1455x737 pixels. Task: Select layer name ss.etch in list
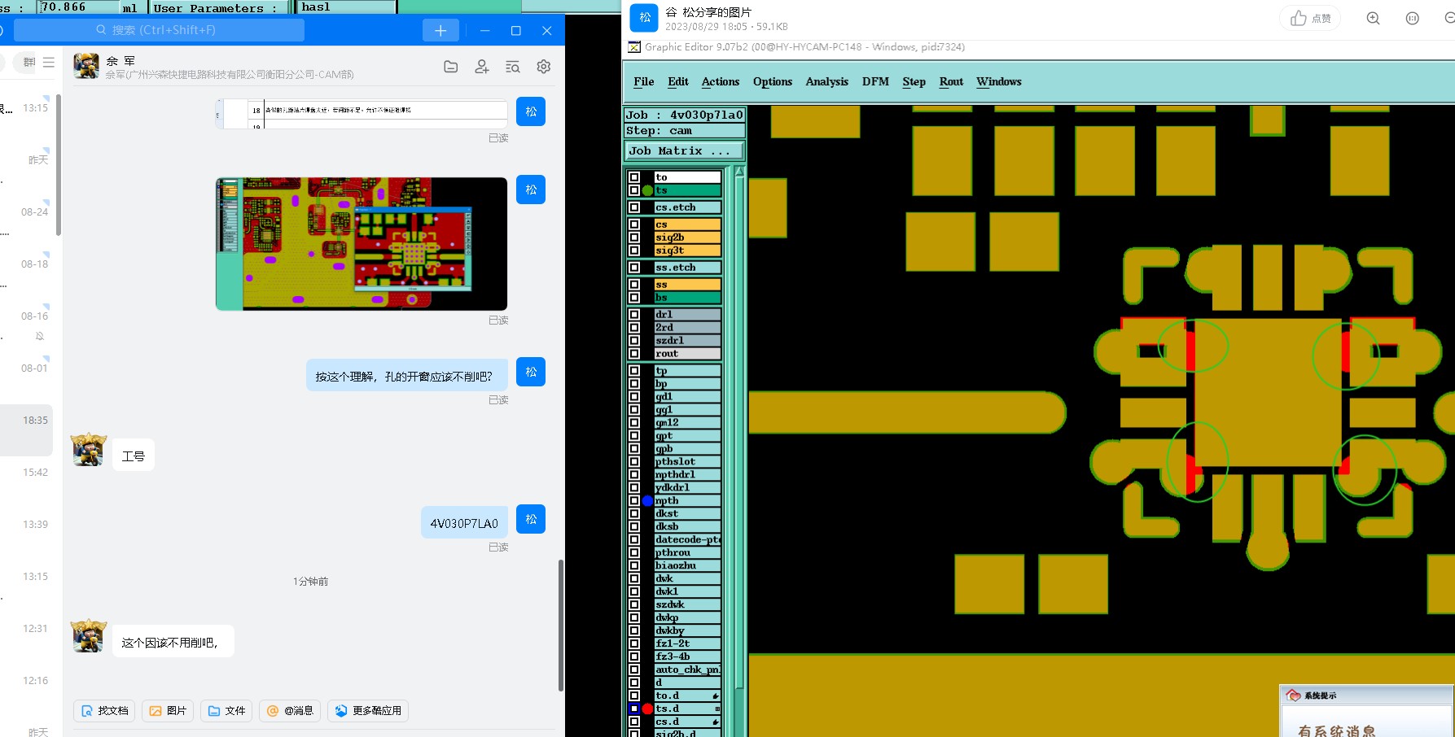point(687,268)
